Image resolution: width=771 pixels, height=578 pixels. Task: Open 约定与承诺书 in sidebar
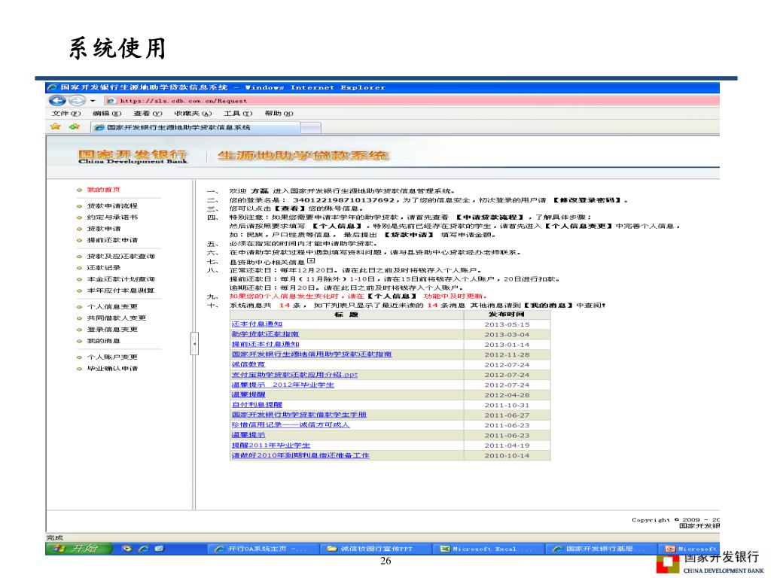(112, 218)
